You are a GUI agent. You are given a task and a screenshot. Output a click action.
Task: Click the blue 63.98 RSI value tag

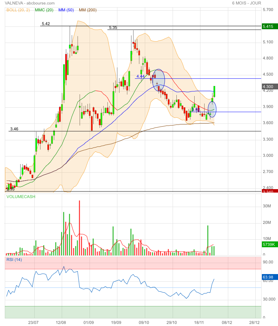pos(268,277)
